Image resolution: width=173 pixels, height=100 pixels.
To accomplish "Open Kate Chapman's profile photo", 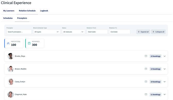I will [x=11, y=95].
